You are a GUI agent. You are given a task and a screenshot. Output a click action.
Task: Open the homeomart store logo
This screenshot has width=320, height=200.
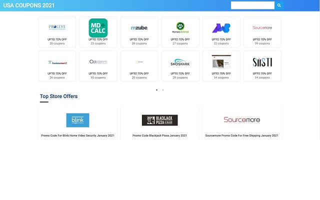tap(57, 62)
